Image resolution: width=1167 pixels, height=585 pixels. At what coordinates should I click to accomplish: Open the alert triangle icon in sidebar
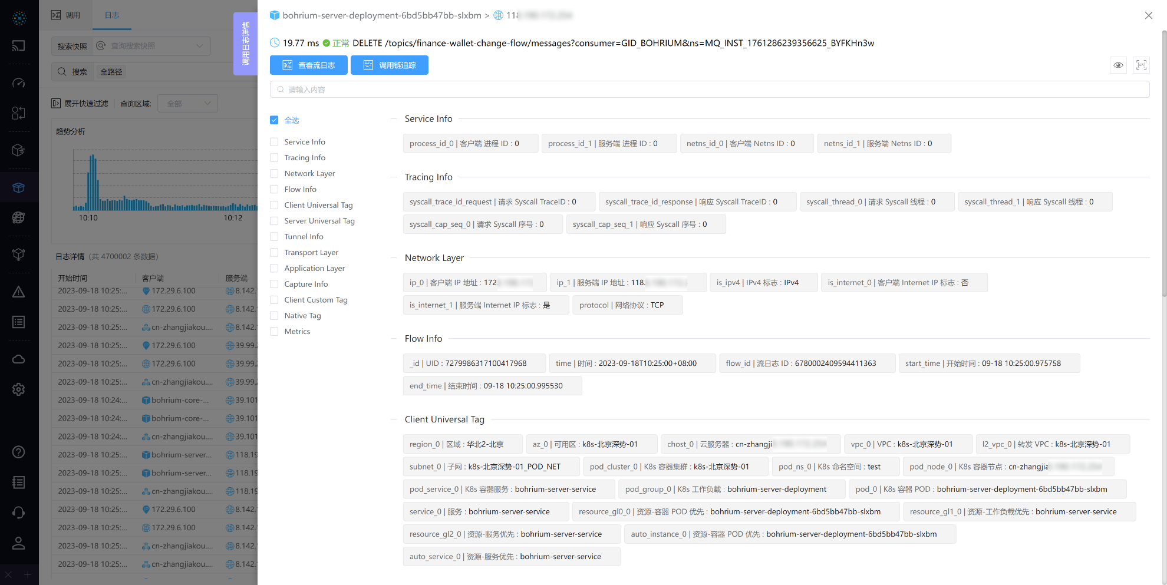click(x=19, y=292)
